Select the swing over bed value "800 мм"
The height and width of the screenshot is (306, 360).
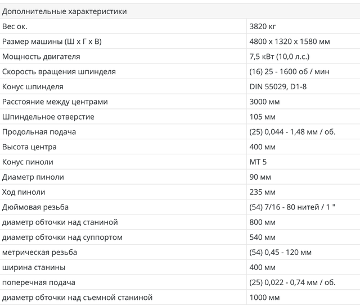(x=262, y=222)
